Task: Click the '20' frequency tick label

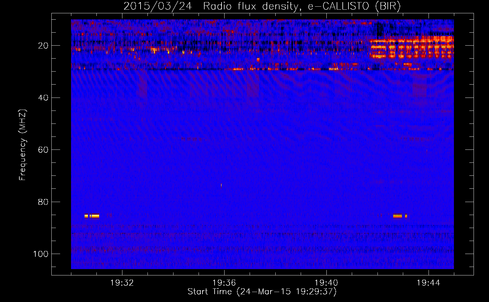Action: pos(43,46)
